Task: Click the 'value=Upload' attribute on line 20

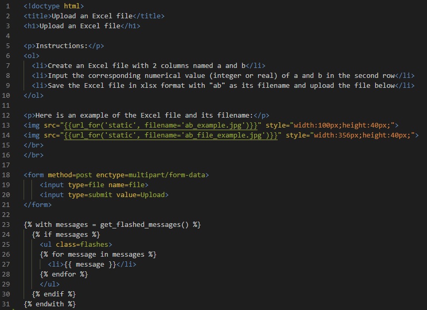Action: [x=140, y=195]
